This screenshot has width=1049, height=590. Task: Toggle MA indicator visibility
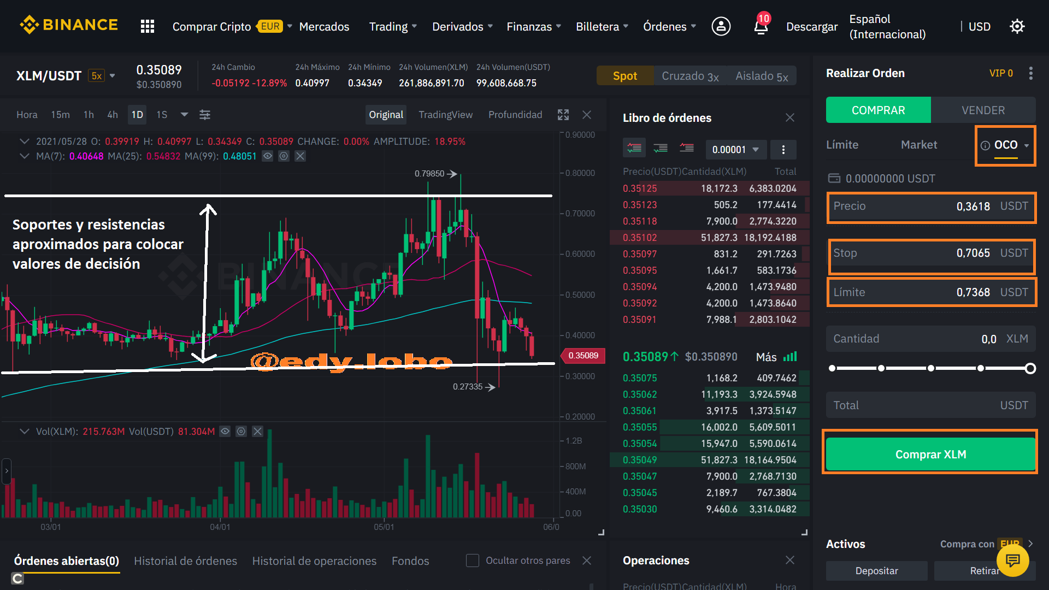coord(267,156)
